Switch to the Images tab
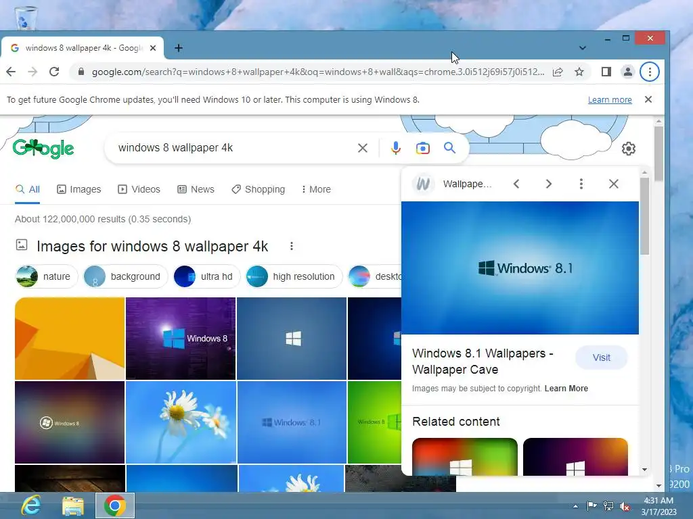The width and height of the screenshot is (693, 519). pyautogui.click(x=79, y=189)
